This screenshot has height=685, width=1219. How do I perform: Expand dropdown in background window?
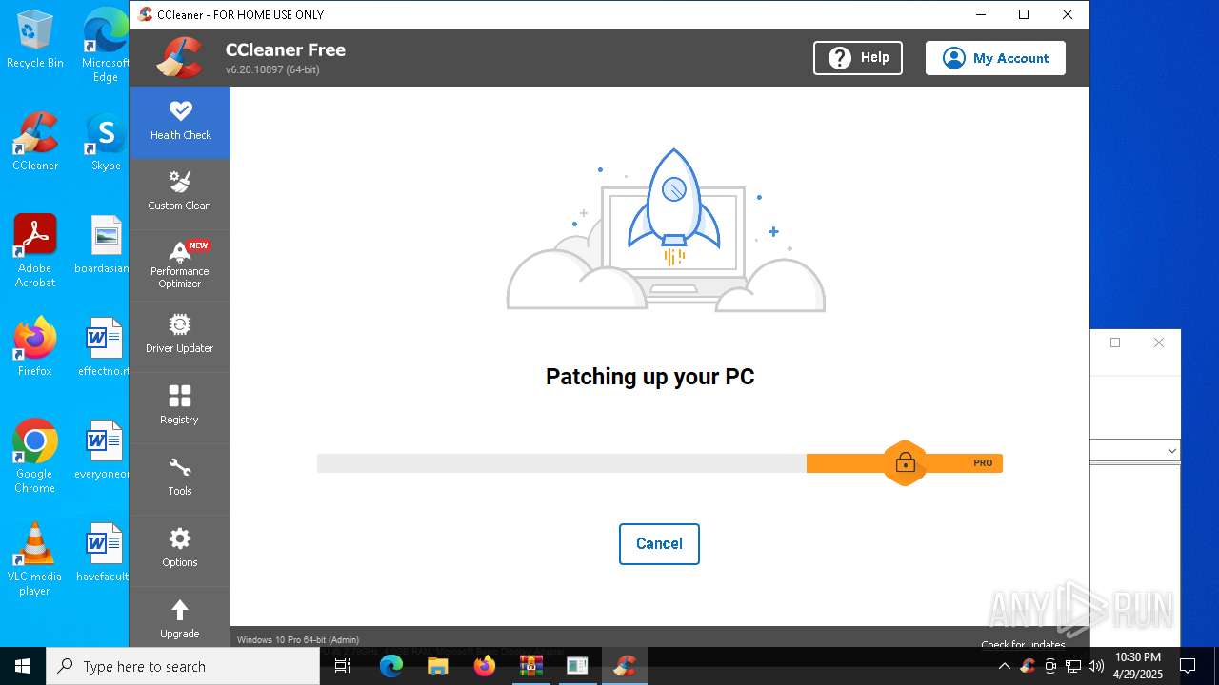(1171, 450)
